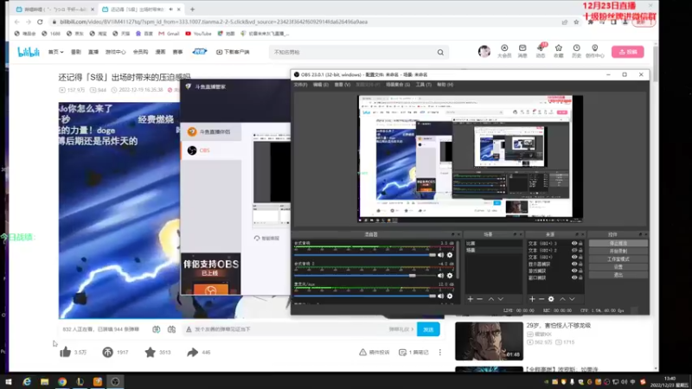The width and height of the screenshot is (692, 389).
Task: Add a new scene with plus icon
Action: 470,299
